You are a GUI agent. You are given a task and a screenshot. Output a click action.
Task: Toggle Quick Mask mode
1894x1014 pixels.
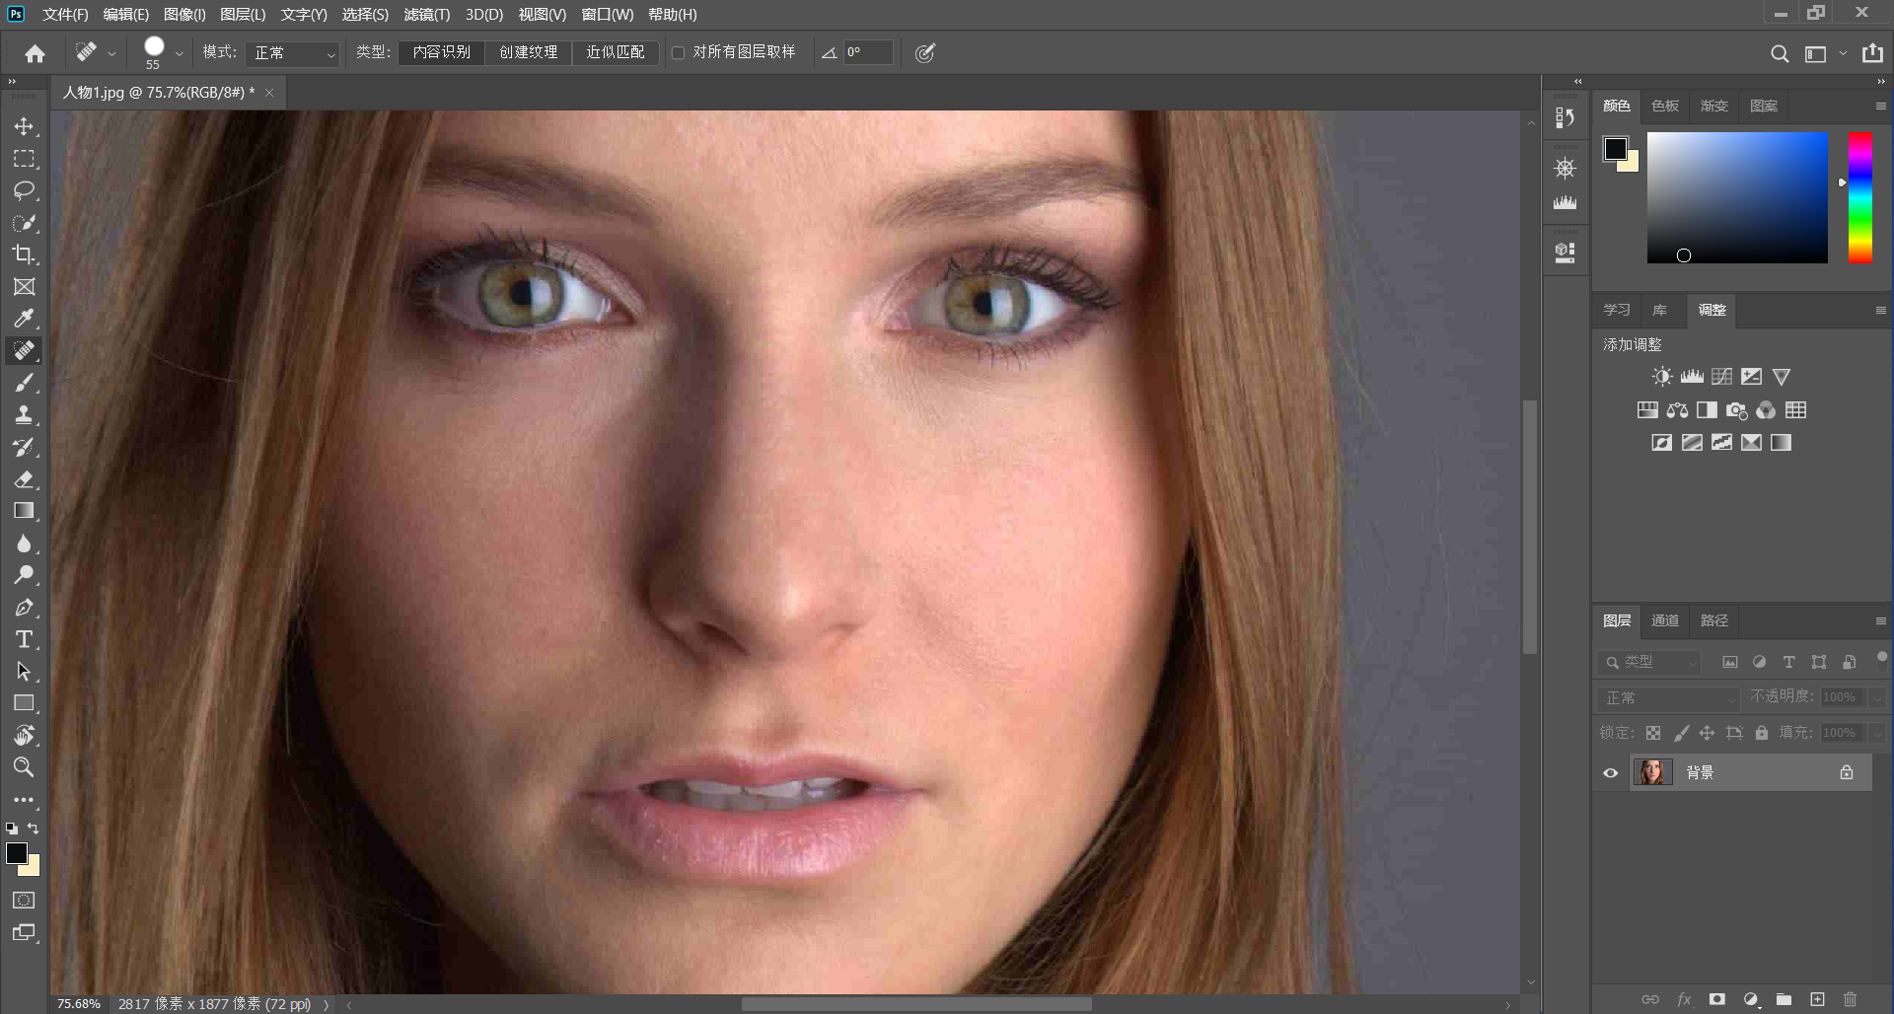24,901
